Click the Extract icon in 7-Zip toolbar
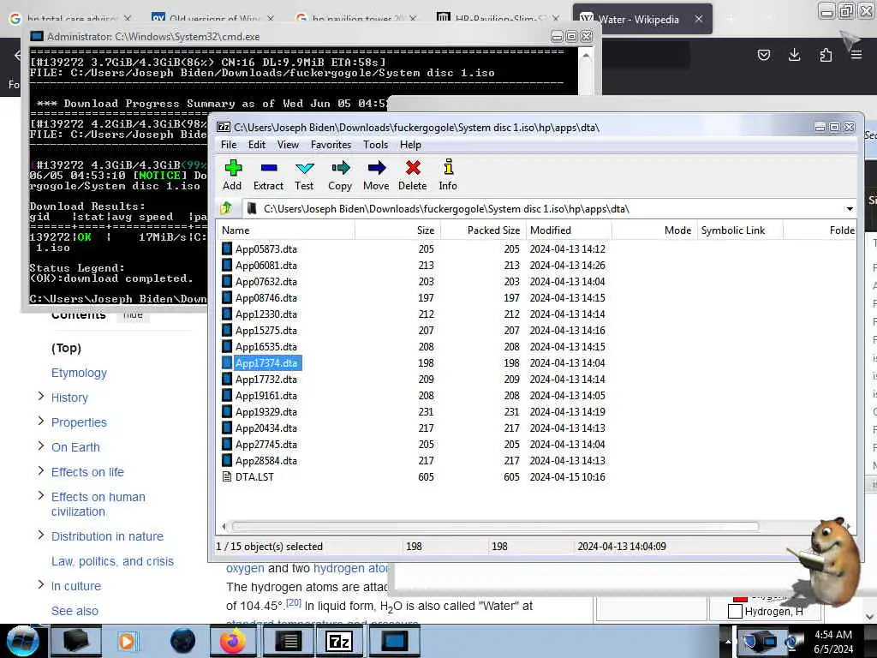 click(x=268, y=168)
